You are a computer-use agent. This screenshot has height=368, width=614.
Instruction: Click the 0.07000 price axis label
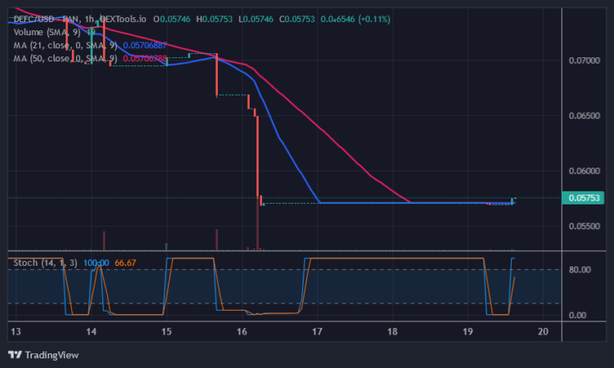583,61
